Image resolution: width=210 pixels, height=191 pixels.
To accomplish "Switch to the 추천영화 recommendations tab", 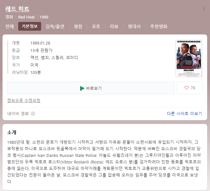I will click(x=159, y=27).
